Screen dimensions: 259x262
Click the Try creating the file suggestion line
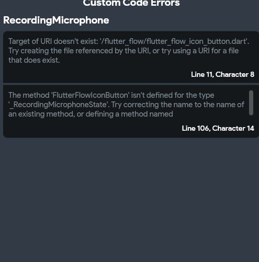tap(123, 51)
